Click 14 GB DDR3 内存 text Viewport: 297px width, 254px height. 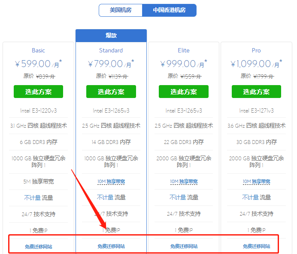click(111, 142)
